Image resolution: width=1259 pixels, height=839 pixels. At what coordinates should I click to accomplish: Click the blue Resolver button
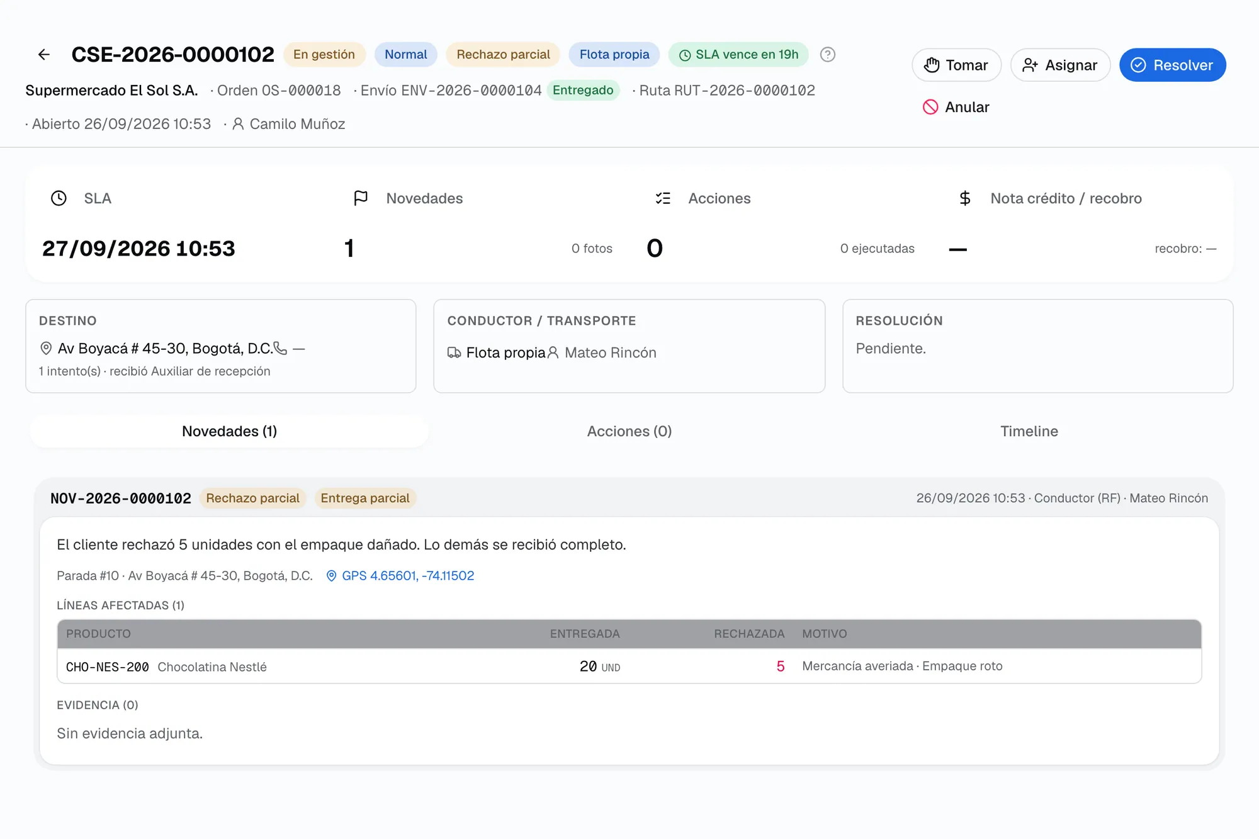pos(1172,65)
